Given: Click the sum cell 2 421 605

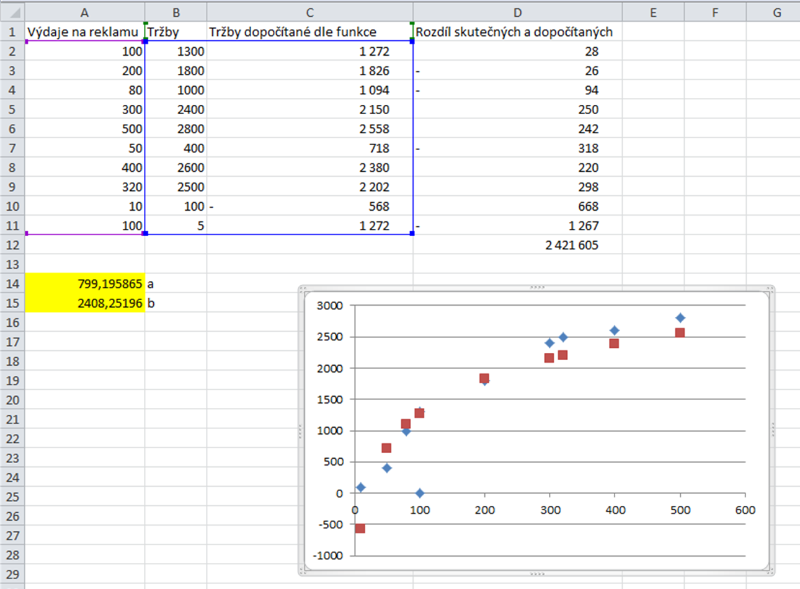Looking at the screenshot, I should tap(518, 245).
